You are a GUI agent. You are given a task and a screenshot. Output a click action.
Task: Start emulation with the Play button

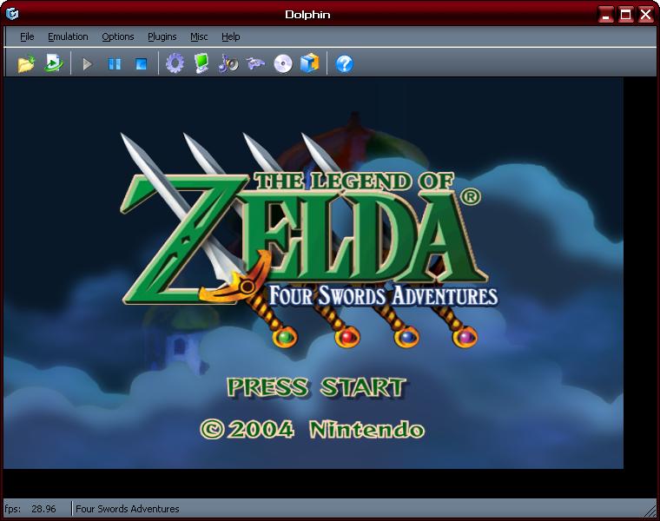coord(87,64)
